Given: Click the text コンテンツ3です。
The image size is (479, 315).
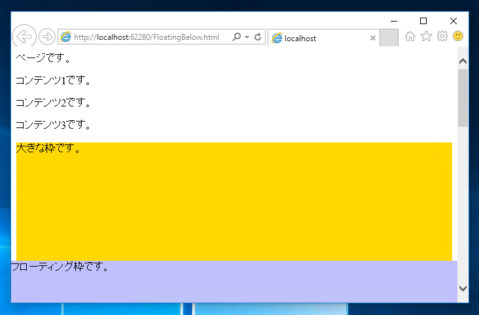Looking at the screenshot, I should point(53,125).
